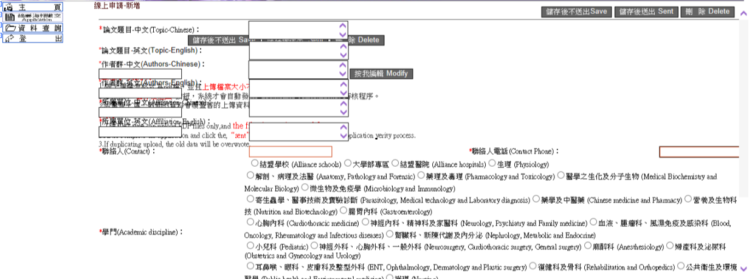752x279 pixels.
Task: Select Neurology, Psychiatry and Family medicine radio
Action: click(365, 222)
